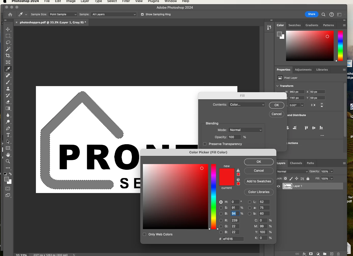Open the layer Opacity dropdown arrow
353x256 pixels.
[332, 171]
